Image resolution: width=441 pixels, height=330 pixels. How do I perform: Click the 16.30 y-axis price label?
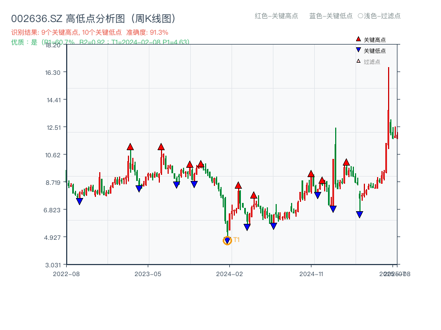(x=53, y=73)
